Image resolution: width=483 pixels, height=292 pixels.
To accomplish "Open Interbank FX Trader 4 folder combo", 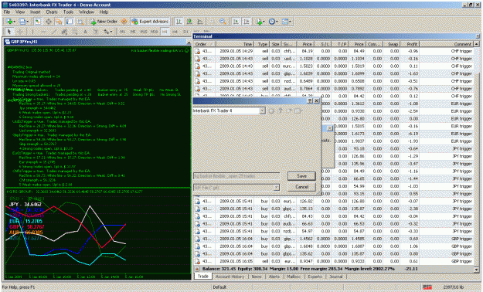I will [229, 110].
